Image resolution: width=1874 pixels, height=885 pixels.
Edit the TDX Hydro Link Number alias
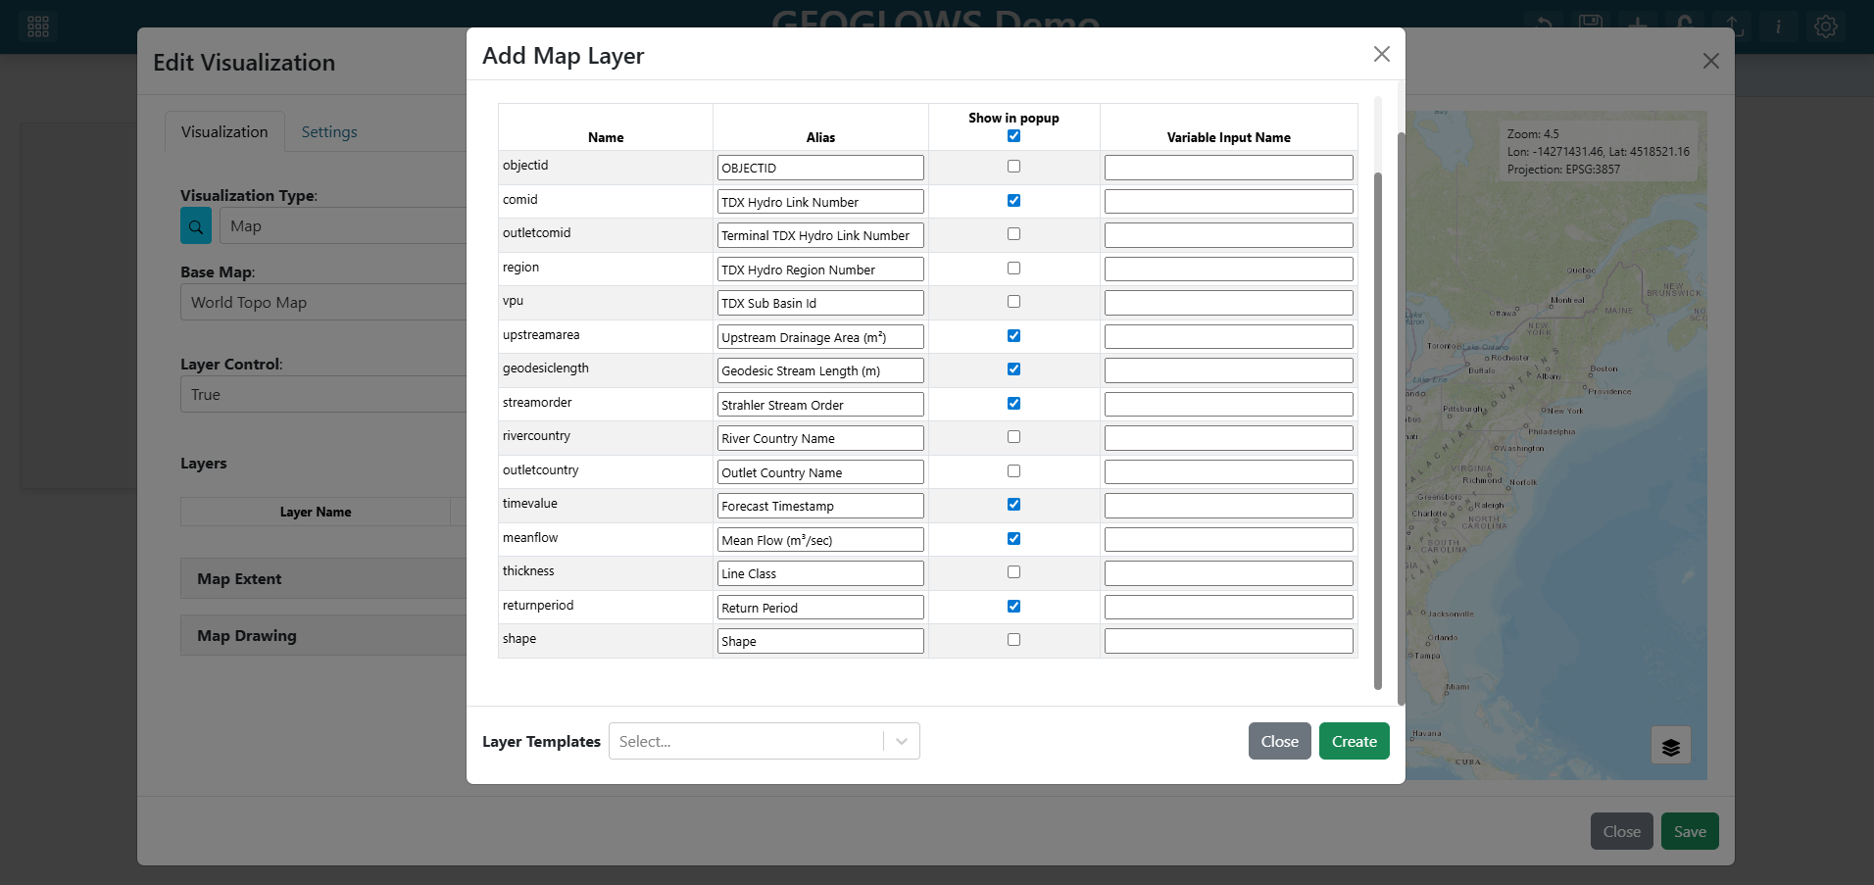(x=820, y=202)
